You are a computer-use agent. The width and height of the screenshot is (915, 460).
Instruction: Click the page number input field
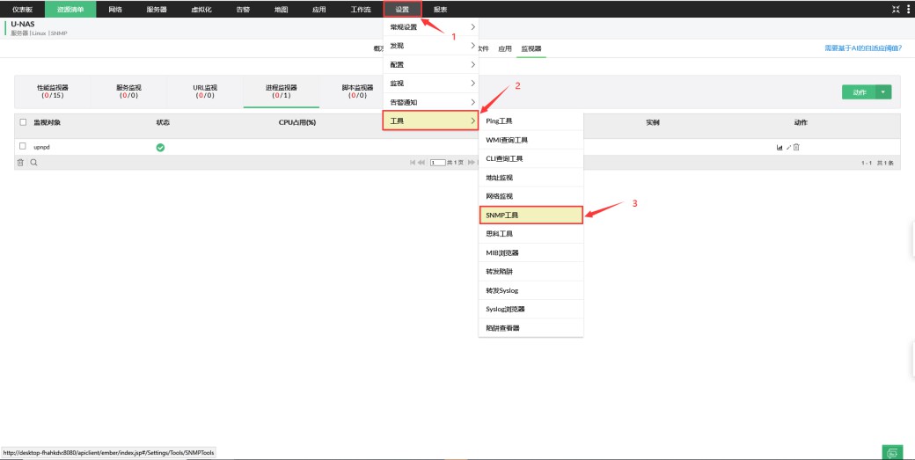pos(438,163)
